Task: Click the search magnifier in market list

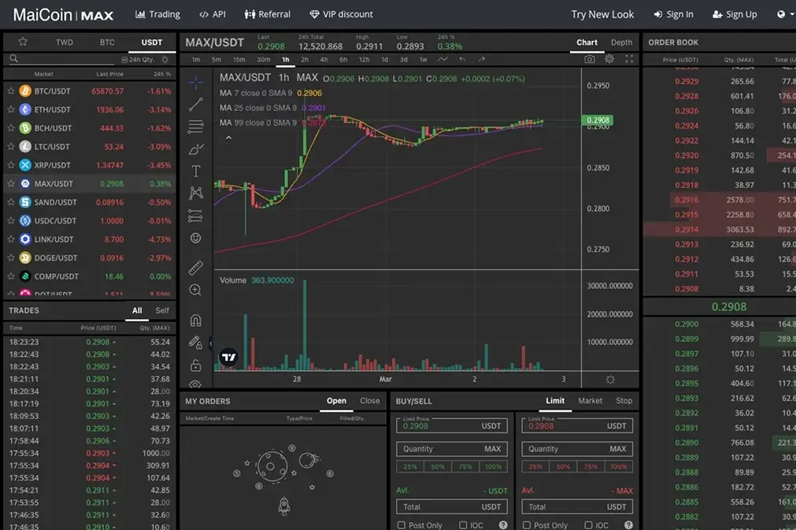Action: click(14, 59)
